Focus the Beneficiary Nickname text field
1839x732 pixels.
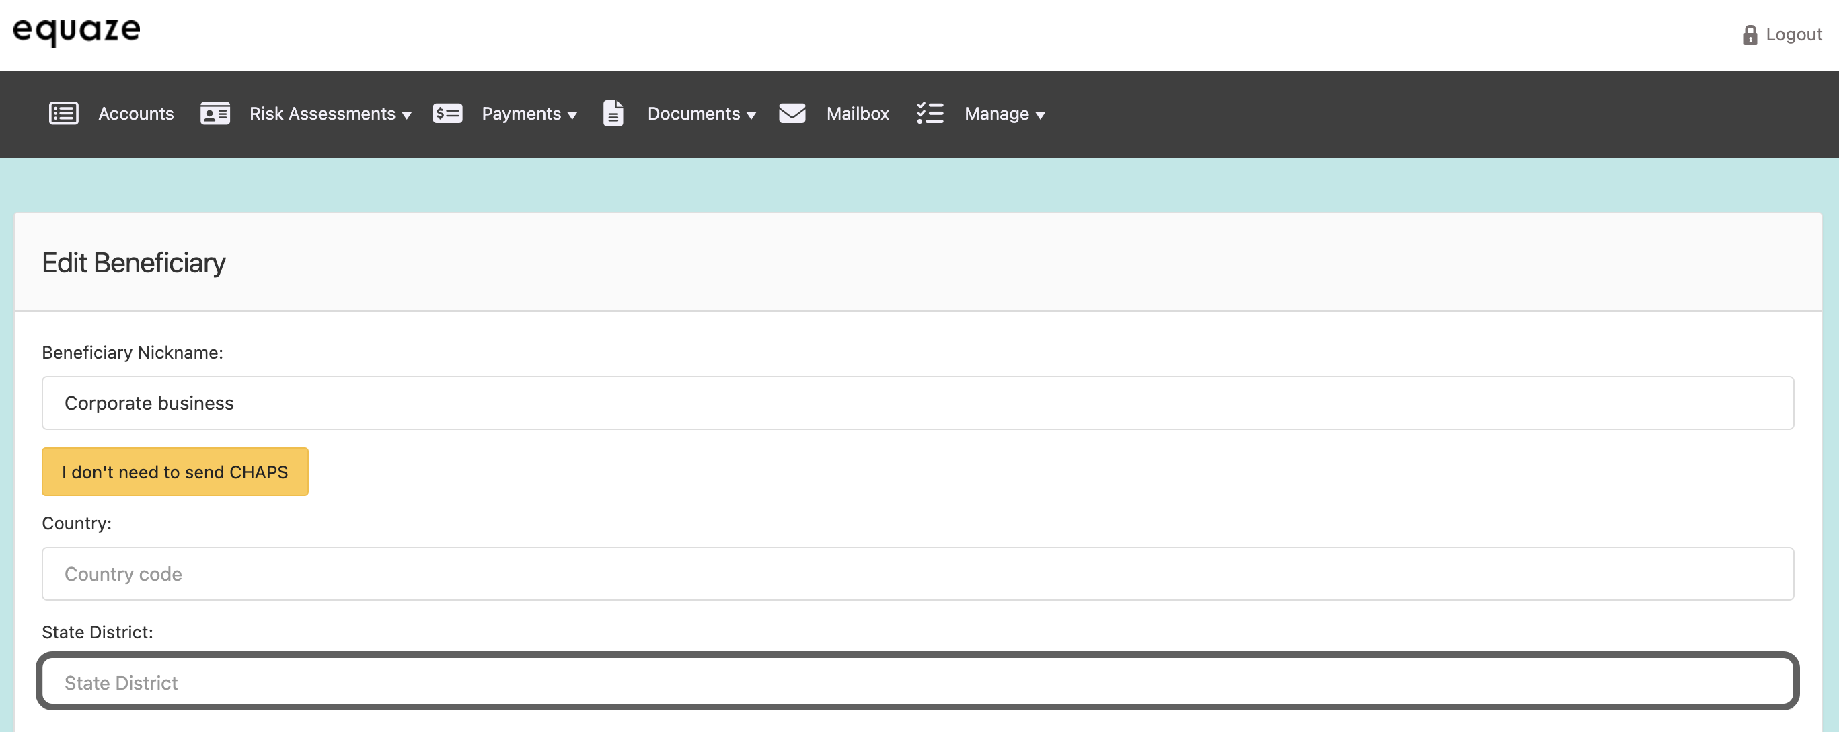pos(917,403)
